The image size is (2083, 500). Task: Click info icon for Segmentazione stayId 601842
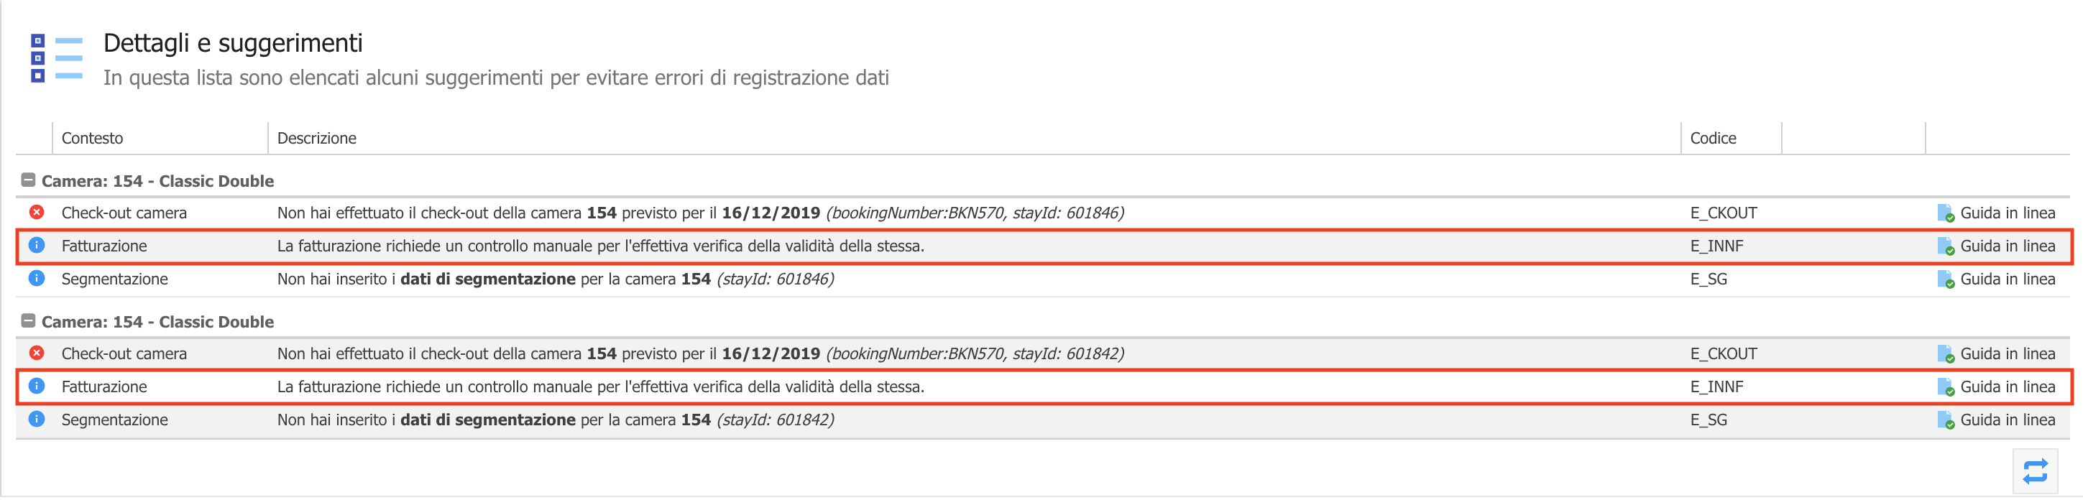coord(37,420)
